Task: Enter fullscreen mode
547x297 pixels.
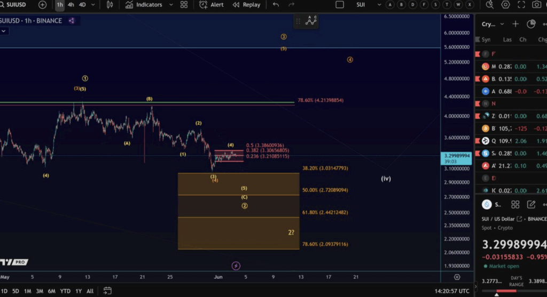Action: point(521,4)
